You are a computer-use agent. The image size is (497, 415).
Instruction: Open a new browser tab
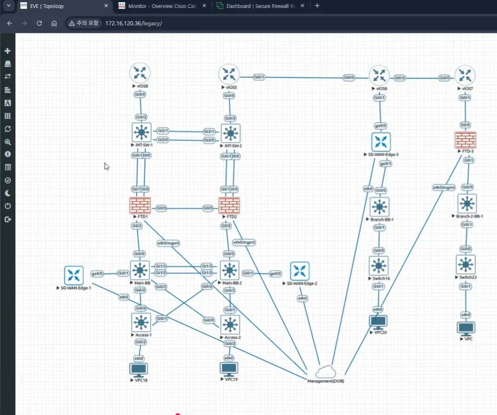(317, 6)
